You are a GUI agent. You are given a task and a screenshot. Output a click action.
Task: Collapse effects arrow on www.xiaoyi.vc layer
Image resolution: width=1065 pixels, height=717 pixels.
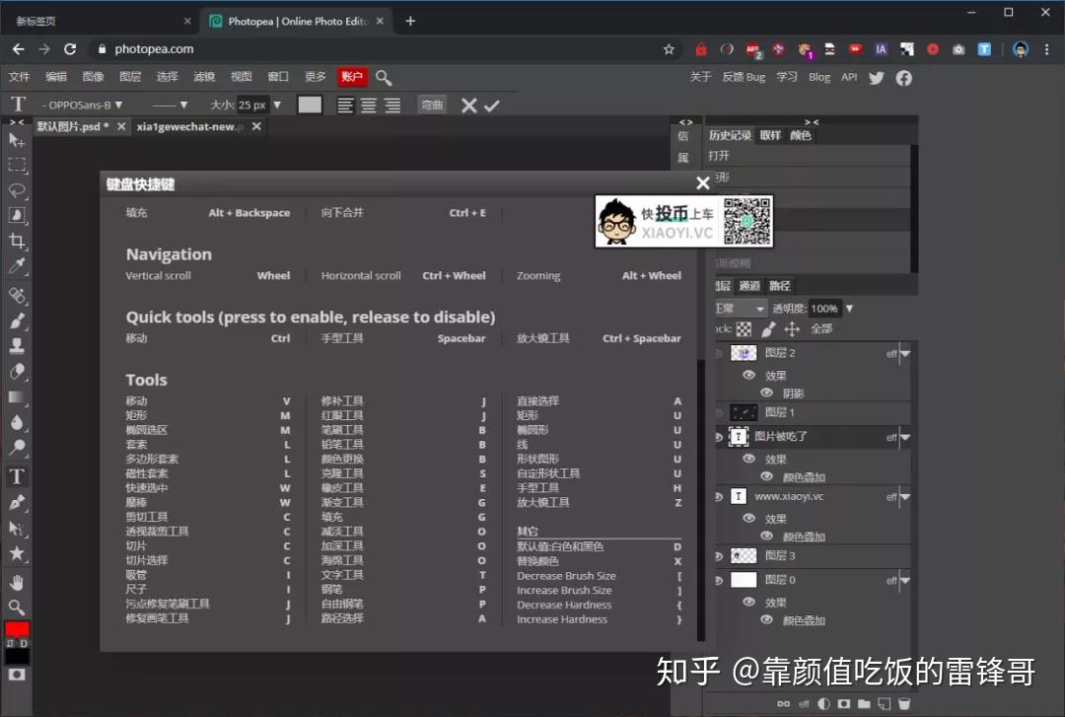pos(904,497)
